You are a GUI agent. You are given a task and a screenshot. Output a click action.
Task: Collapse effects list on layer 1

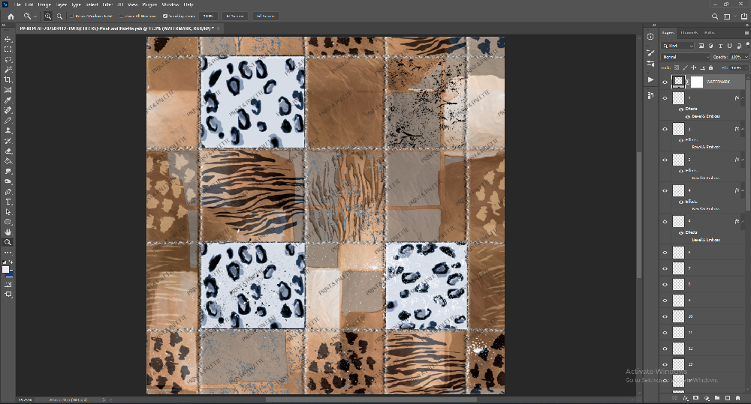point(742,98)
